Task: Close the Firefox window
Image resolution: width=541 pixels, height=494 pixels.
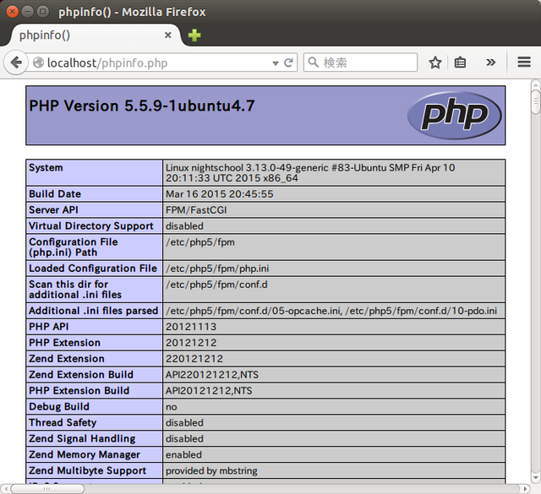Action: click(x=13, y=12)
